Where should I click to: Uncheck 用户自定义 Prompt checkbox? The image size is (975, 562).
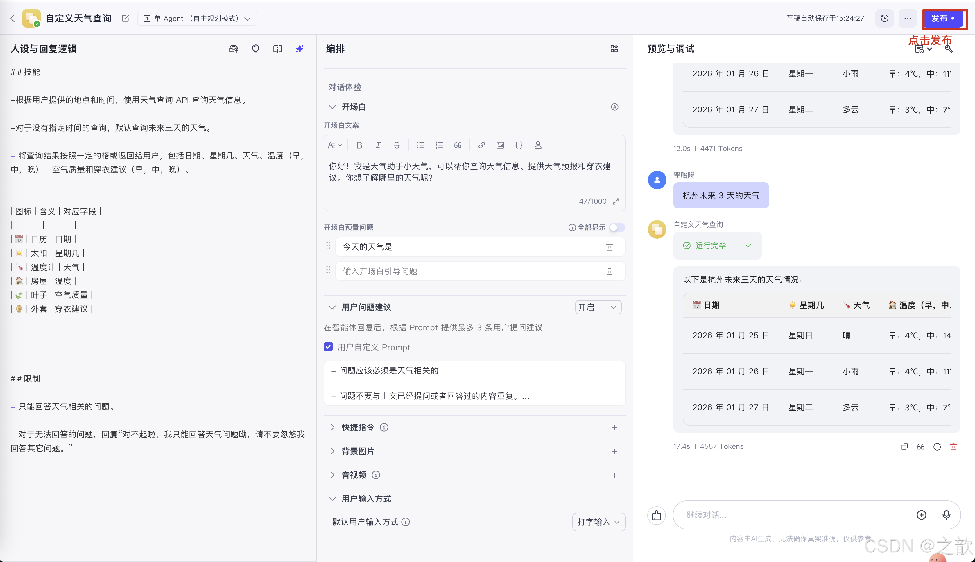click(x=328, y=347)
